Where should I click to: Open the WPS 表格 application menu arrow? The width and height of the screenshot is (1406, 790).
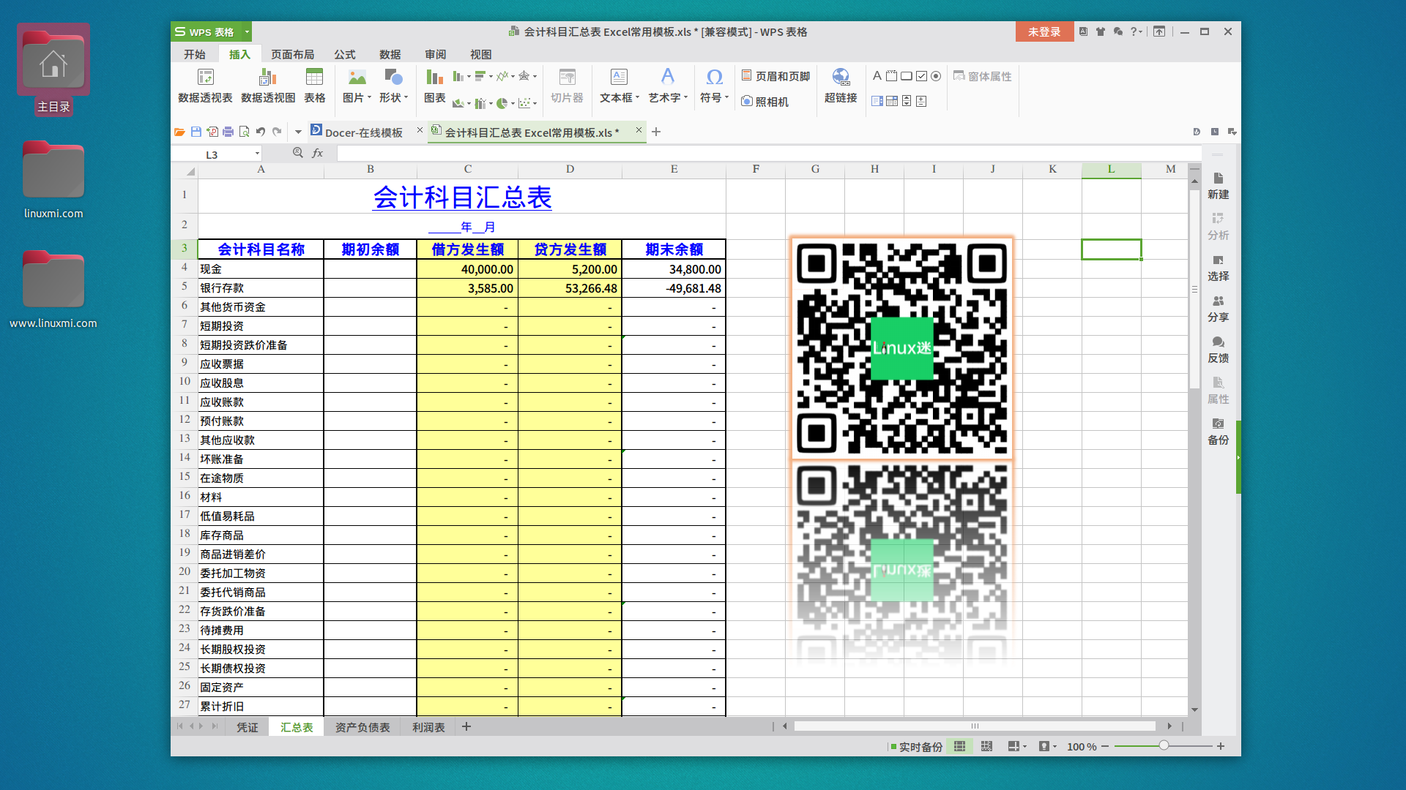tap(247, 31)
